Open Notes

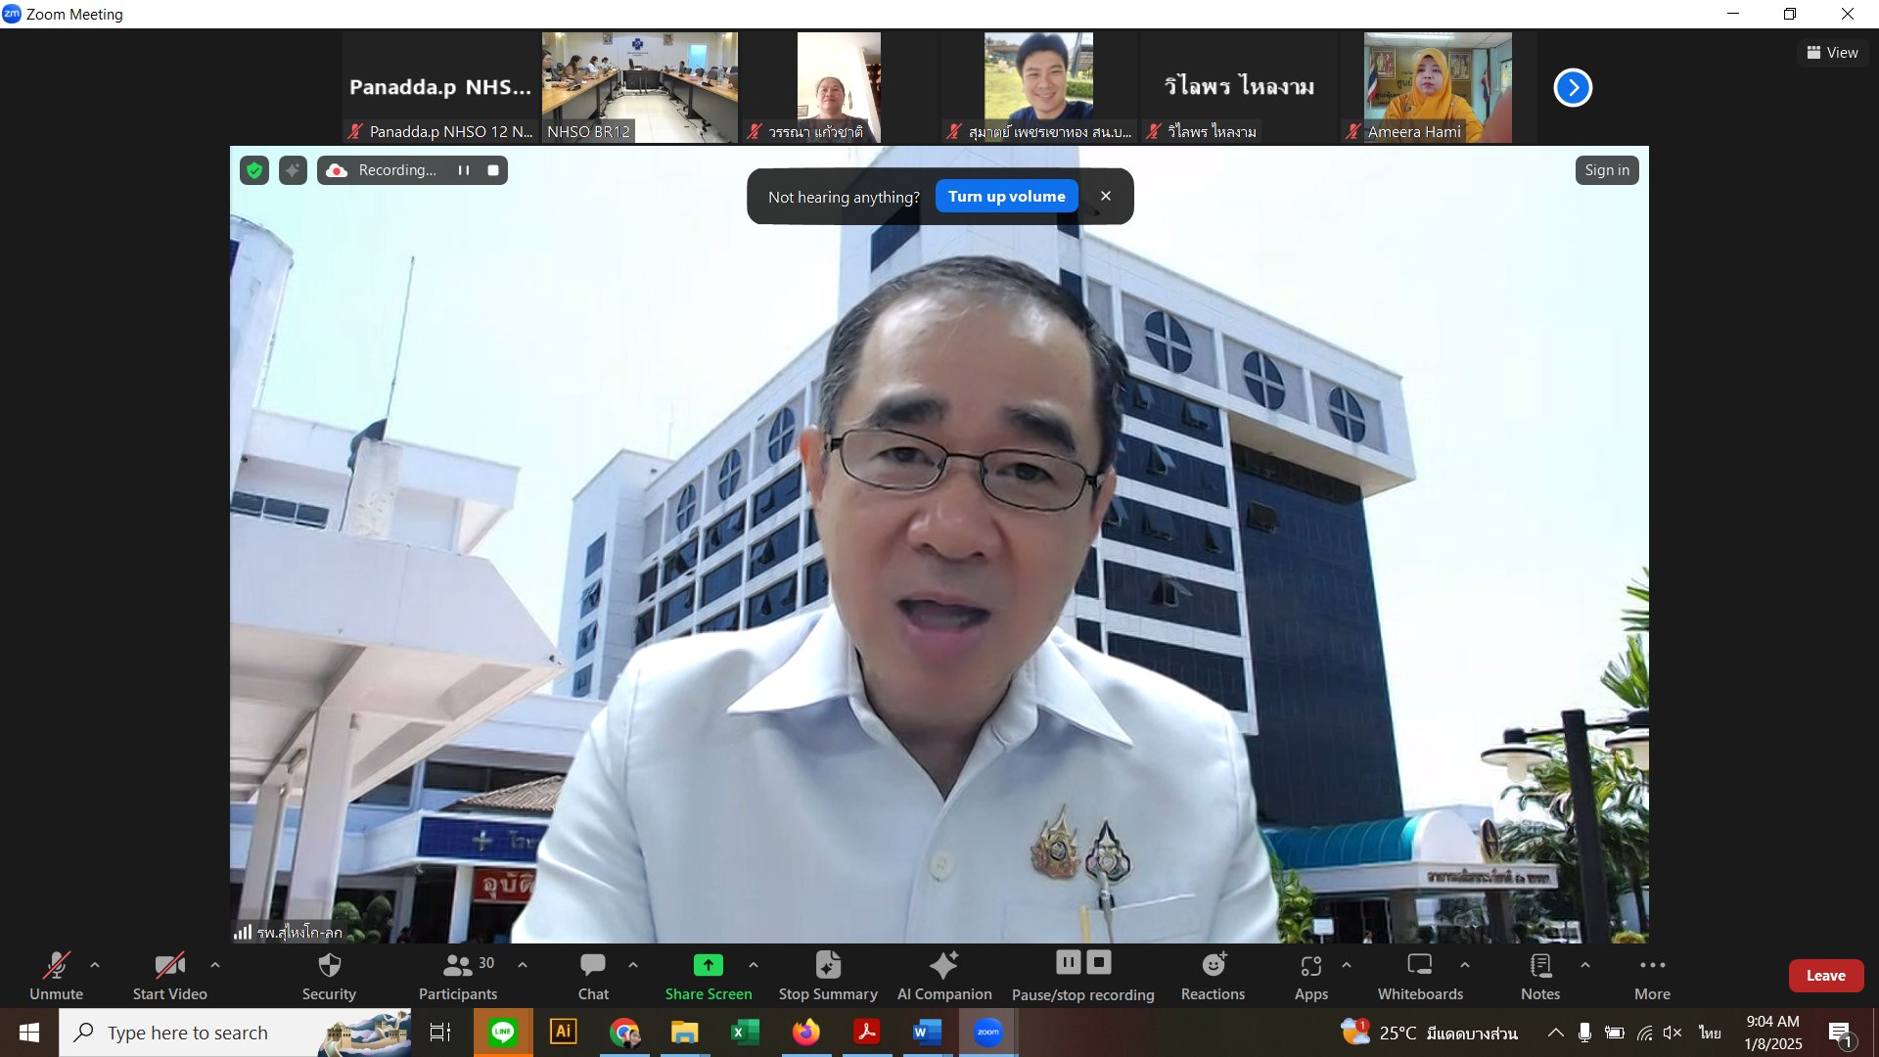coord(1540,976)
